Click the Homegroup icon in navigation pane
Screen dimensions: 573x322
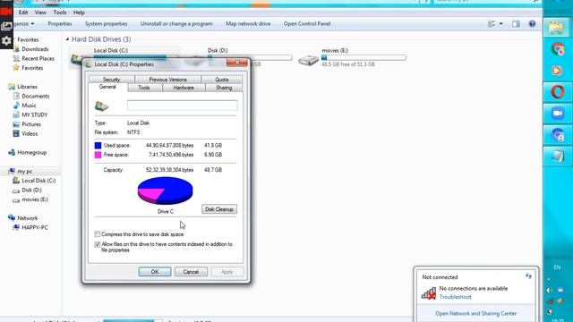[12, 153]
